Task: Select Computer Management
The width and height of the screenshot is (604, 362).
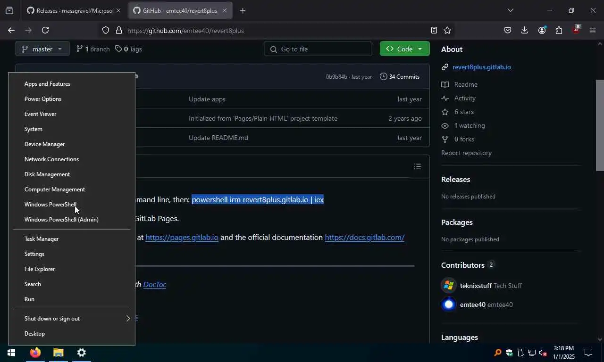Action: pyautogui.click(x=71, y=189)
